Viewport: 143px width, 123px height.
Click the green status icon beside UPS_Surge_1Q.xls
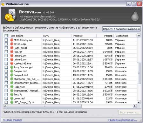pyautogui.click(x=12, y=102)
